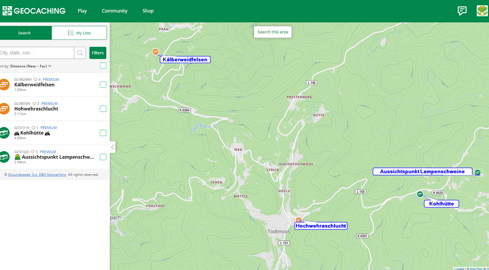The width and height of the screenshot is (489, 270).
Task: Open the Groundspeak, Inc. DBA Geocaching link
Action: pyautogui.click(x=37, y=174)
